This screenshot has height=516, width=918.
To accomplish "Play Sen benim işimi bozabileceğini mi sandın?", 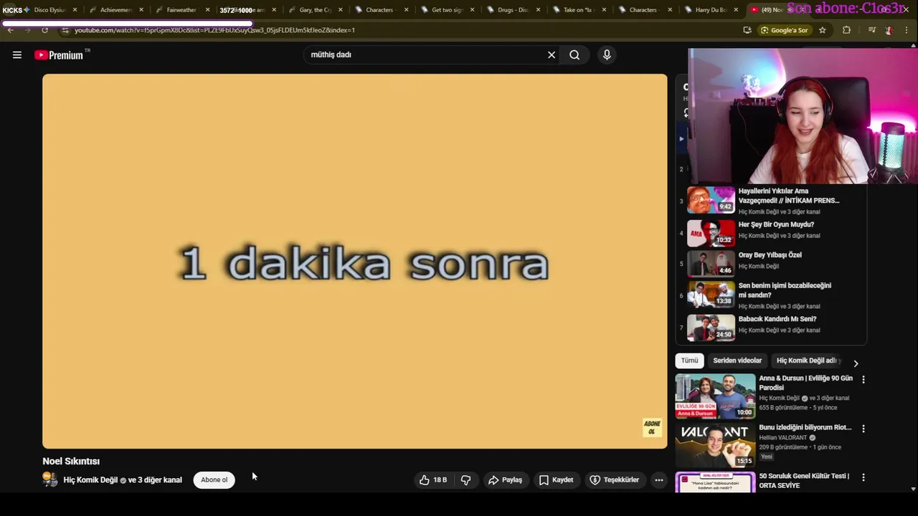I will pos(771,295).
